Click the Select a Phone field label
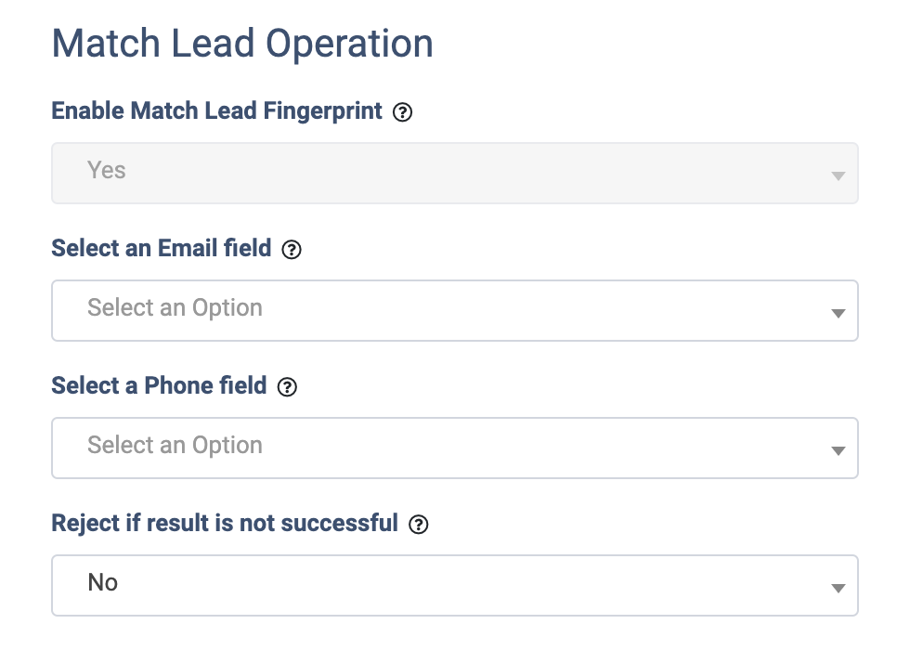The image size is (910, 650). pyautogui.click(x=159, y=386)
